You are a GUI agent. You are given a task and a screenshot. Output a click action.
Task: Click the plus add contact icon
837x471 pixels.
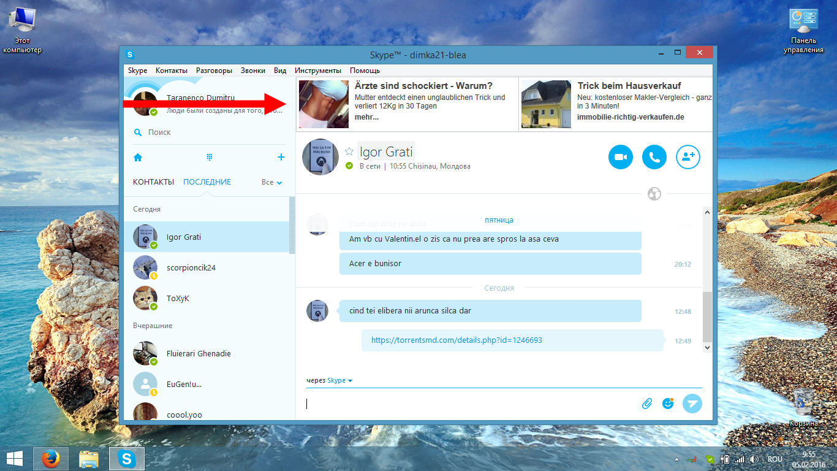(x=281, y=158)
